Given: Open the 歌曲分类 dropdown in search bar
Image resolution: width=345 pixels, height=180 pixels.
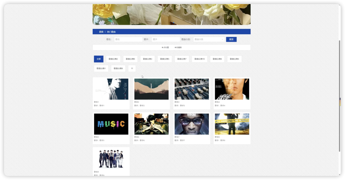Looking at the screenshot, I should tap(209, 39).
